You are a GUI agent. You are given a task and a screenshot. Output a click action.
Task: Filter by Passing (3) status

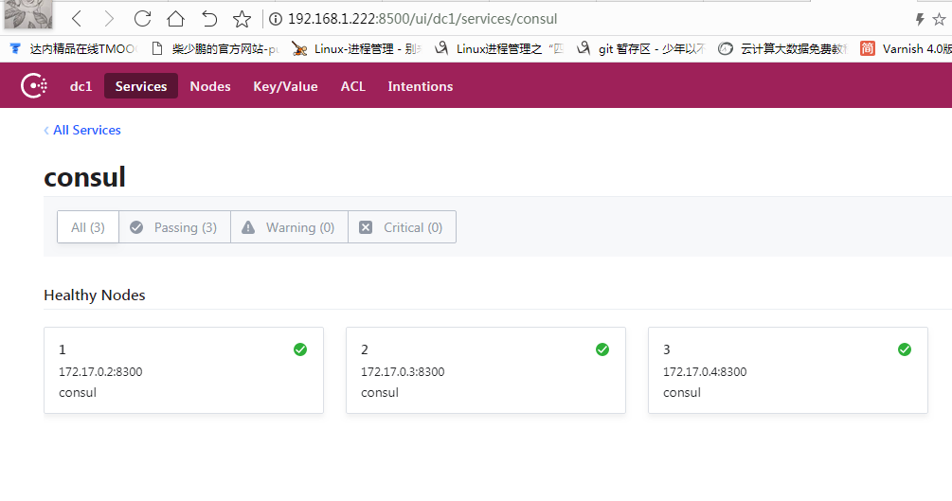click(x=175, y=227)
